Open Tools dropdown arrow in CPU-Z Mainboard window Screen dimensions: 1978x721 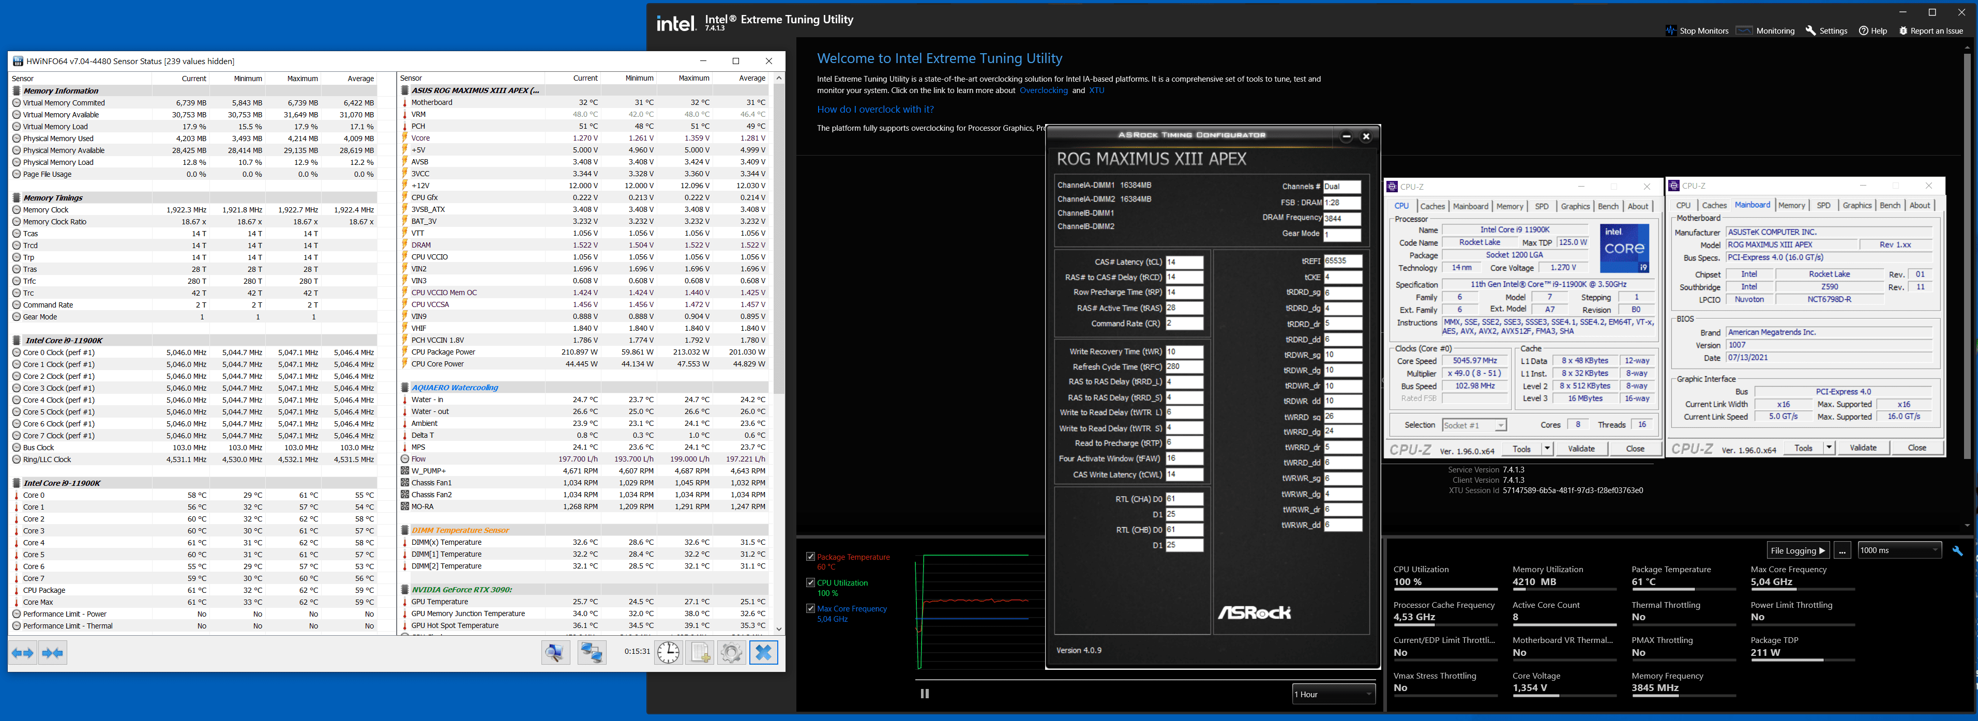tap(1828, 448)
